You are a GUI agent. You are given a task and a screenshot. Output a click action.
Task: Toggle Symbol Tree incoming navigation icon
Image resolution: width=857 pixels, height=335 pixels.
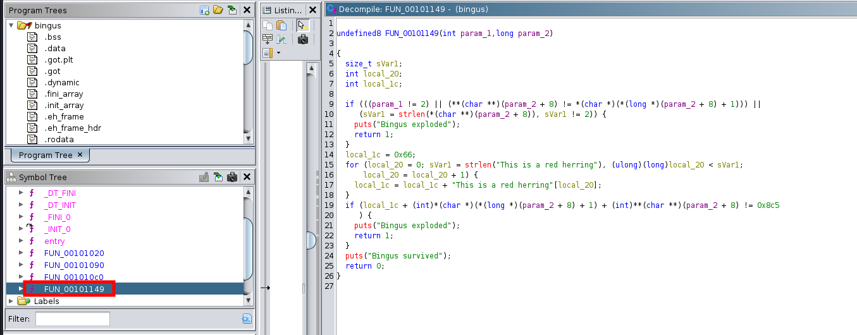coord(218,178)
